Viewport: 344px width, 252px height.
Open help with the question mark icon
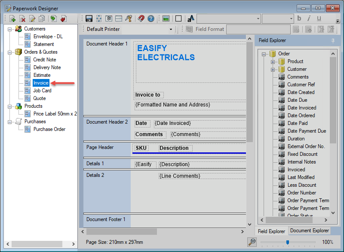pyautogui.click(x=150, y=18)
